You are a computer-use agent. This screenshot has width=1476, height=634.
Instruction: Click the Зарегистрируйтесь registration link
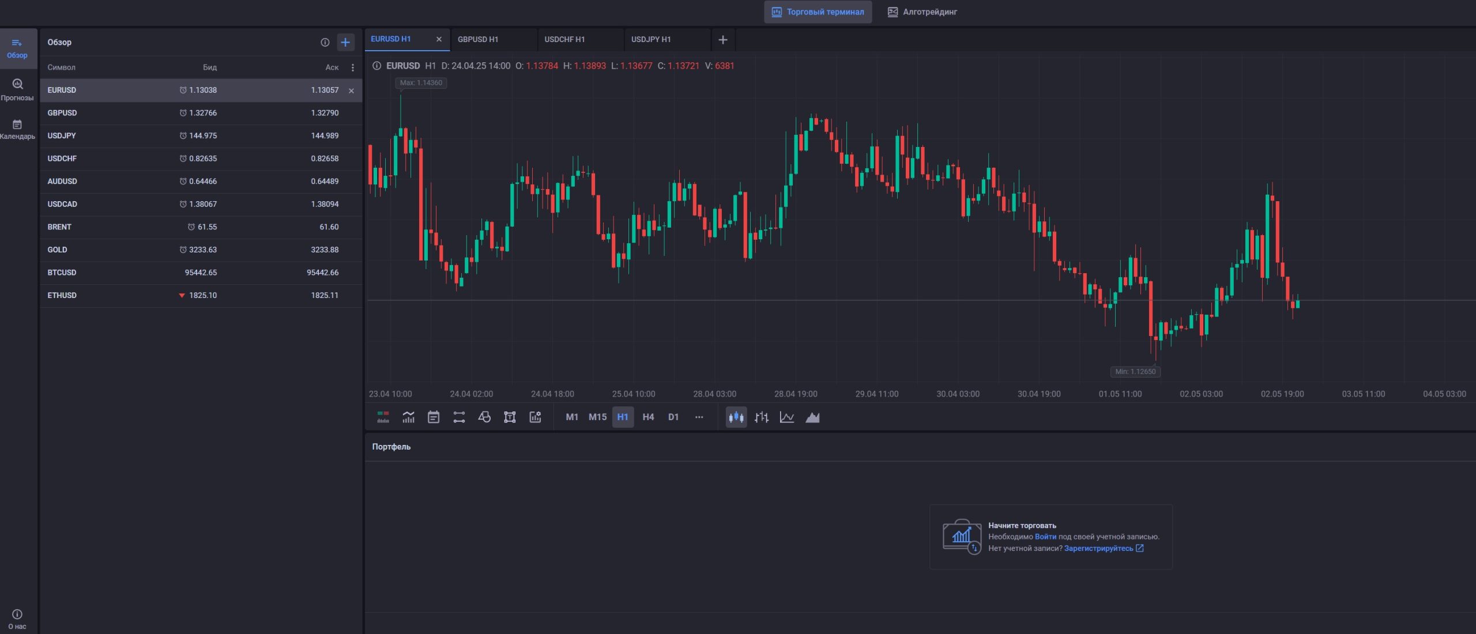pos(1098,548)
